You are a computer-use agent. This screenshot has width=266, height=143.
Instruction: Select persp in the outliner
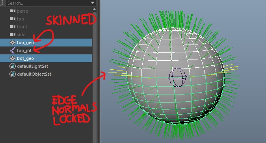pos(22,11)
